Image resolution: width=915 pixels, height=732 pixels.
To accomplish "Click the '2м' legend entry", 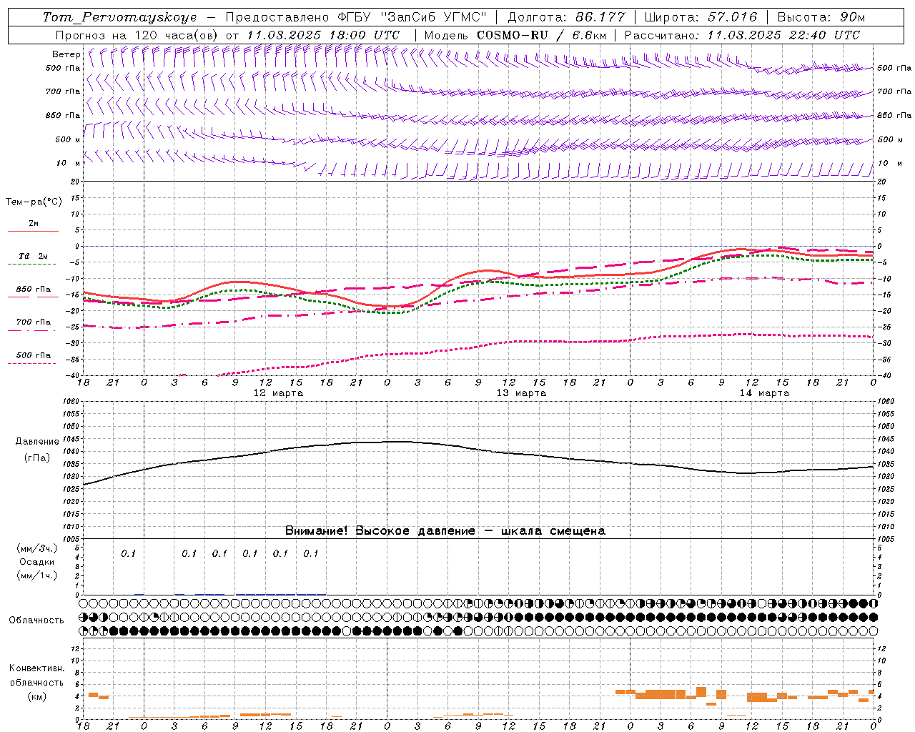I will click(34, 224).
